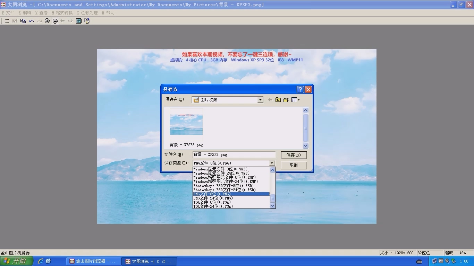Click the full screen view toolbar icon
Image resolution: width=474 pixels, height=266 pixels.
(x=79, y=21)
